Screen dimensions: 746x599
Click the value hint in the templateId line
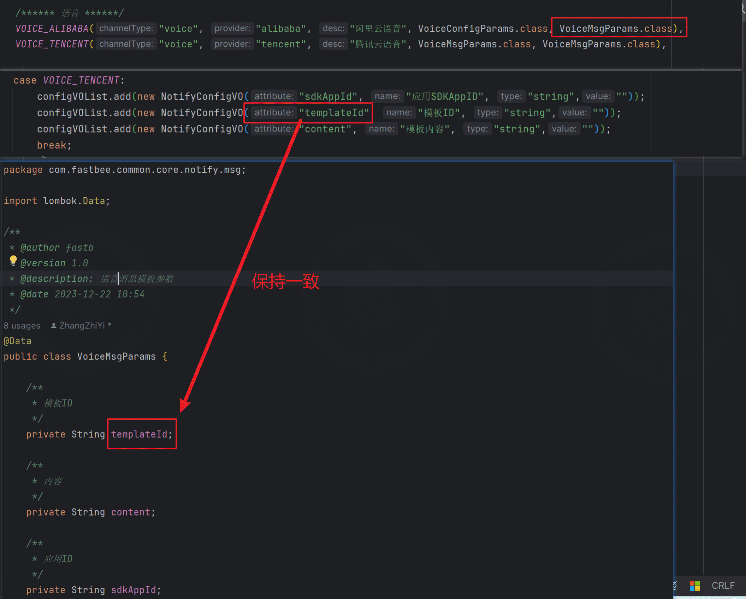[574, 112]
